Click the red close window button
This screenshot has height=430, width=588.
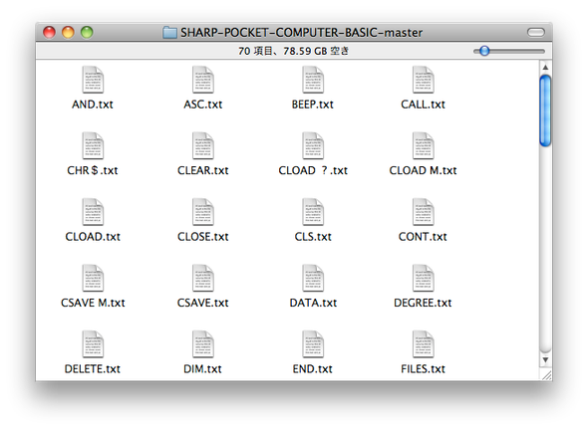(x=49, y=33)
